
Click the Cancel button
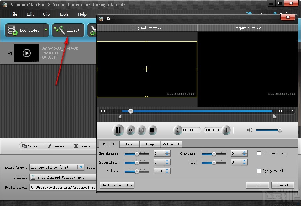click(283, 185)
